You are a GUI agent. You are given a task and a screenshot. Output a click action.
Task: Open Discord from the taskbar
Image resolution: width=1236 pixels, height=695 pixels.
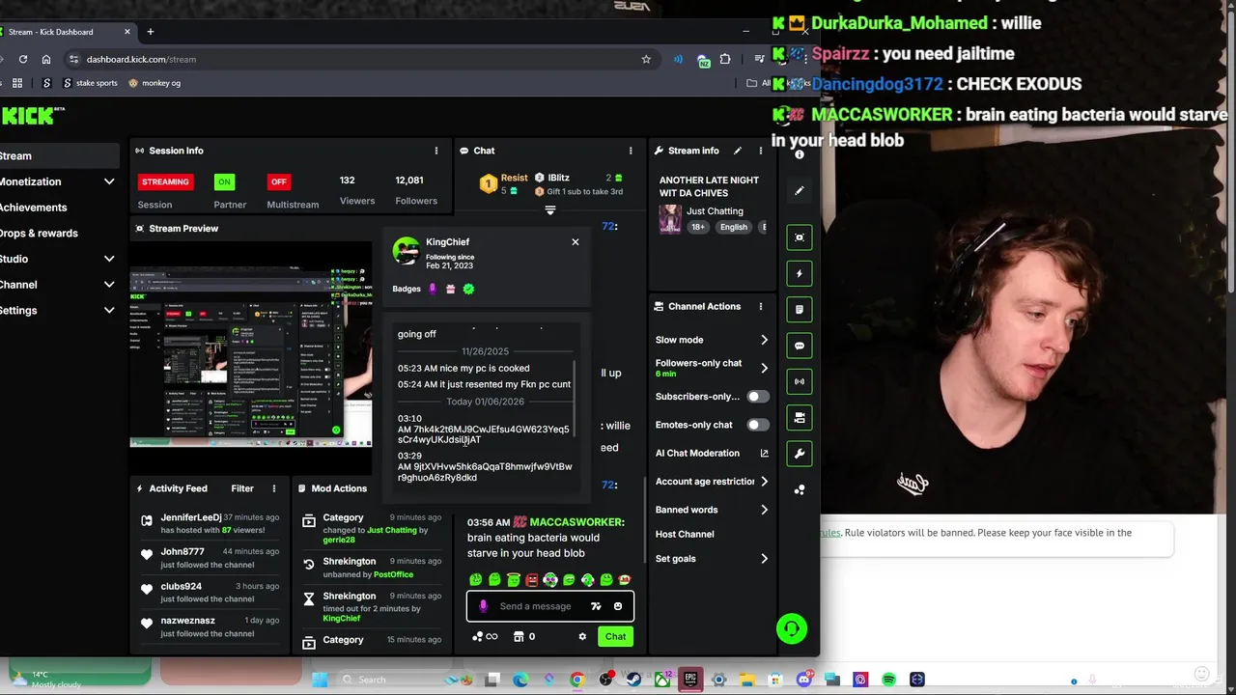click(804, 680)
